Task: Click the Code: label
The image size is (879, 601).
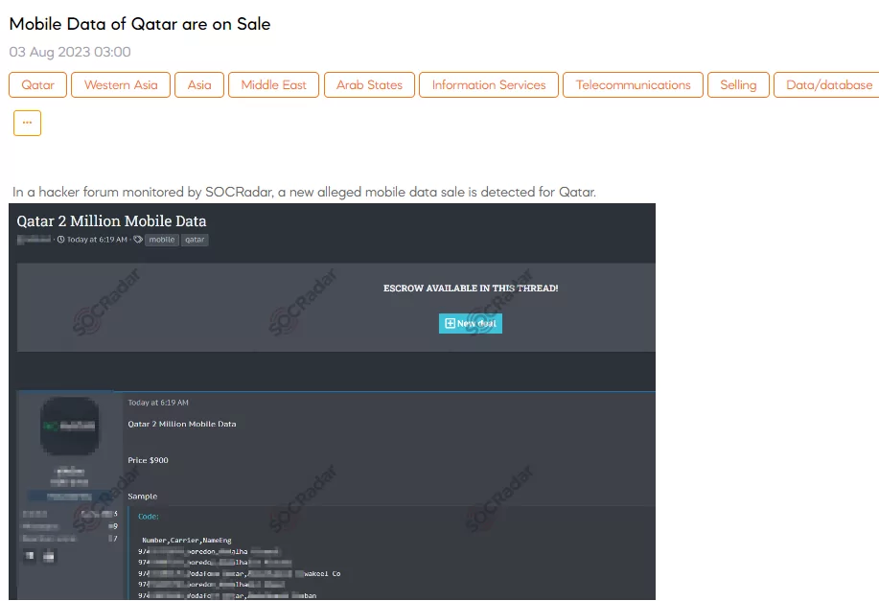Action: point(149,517)
